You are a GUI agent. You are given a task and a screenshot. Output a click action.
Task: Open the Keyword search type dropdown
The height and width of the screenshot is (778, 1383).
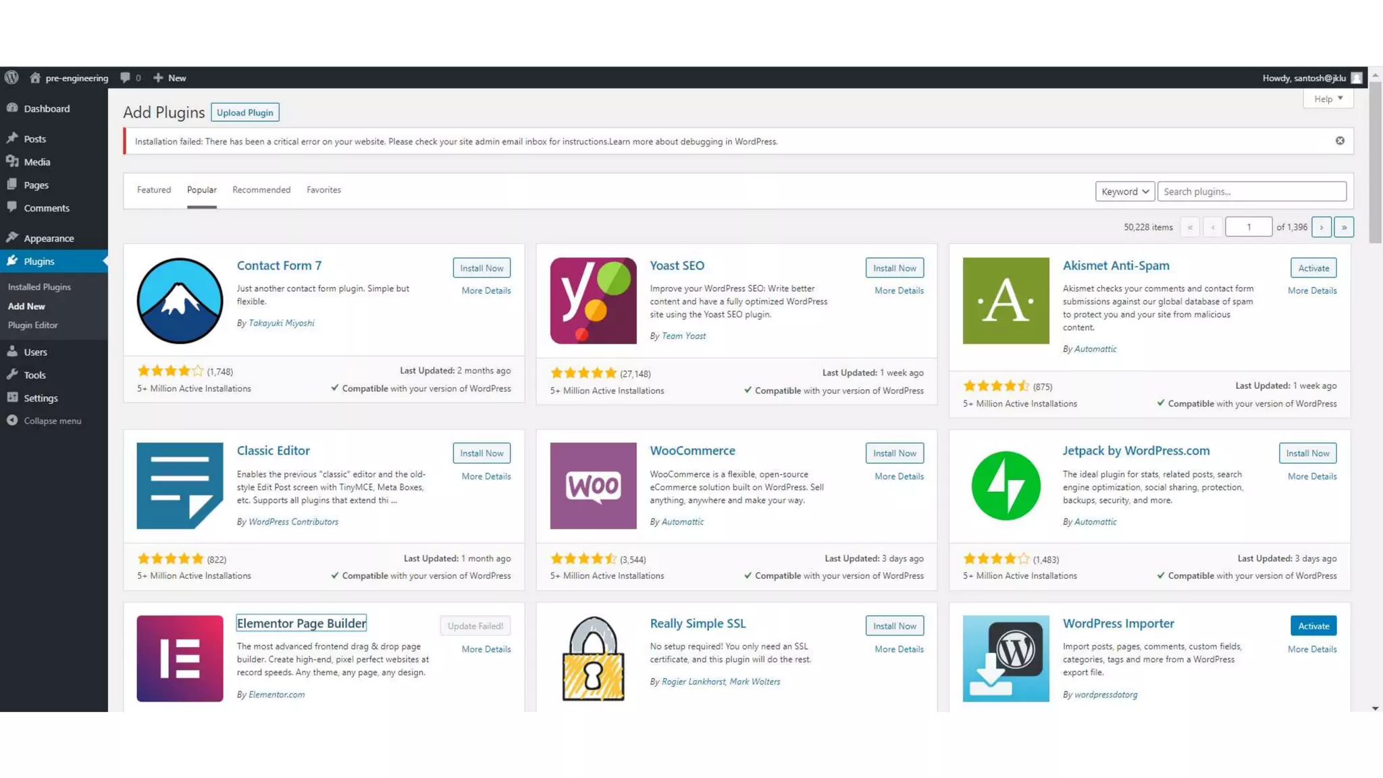tap(1124, 192)
